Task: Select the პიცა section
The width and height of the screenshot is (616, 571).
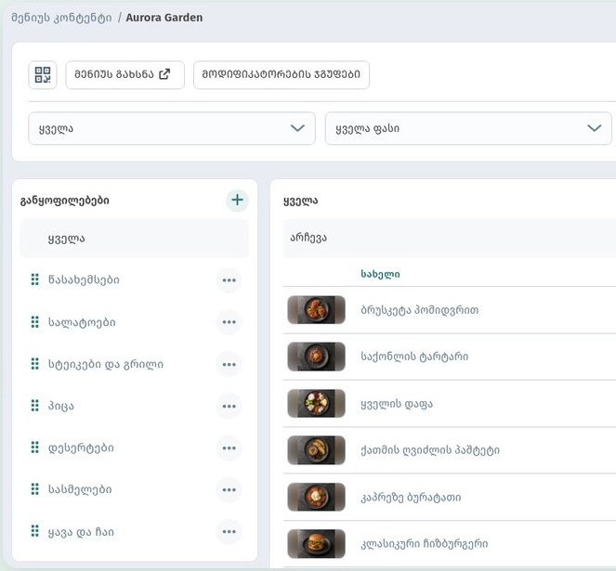Action: [x=61, y=406]
